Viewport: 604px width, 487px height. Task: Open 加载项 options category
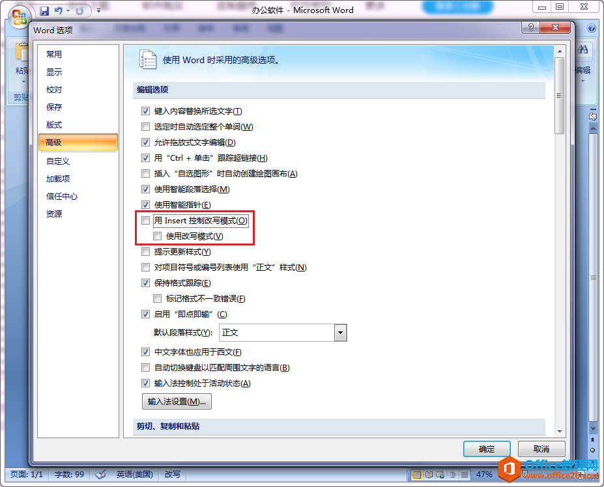coord(58,178)
